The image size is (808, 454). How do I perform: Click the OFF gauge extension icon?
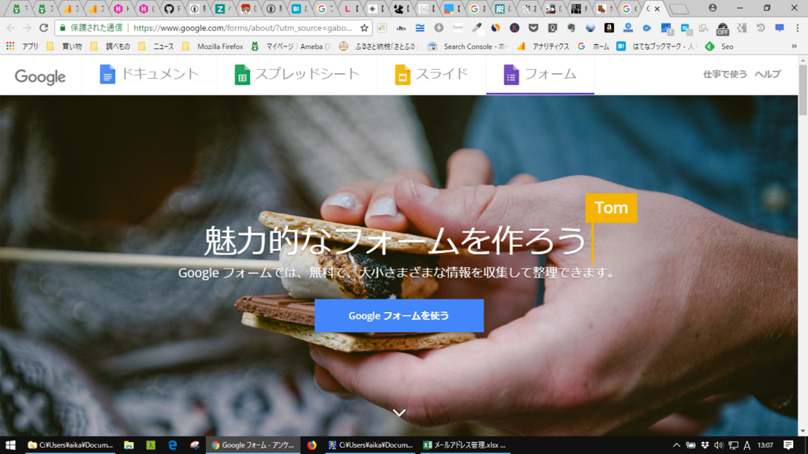click(x=723, y=29)
